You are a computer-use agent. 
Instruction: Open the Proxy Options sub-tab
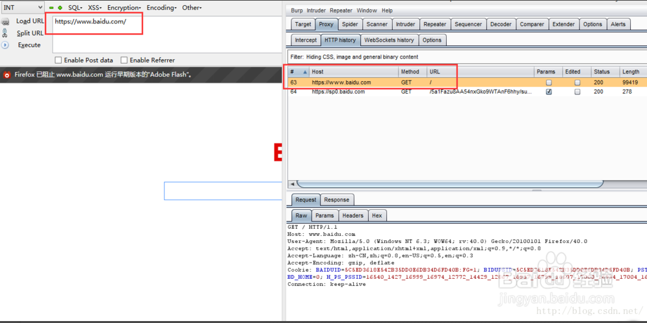point(432,40)
